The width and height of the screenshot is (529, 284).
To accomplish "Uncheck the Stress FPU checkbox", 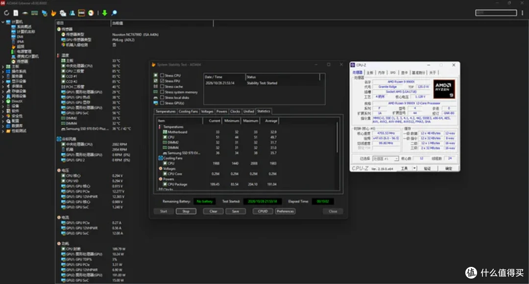I will pos(162,81).
